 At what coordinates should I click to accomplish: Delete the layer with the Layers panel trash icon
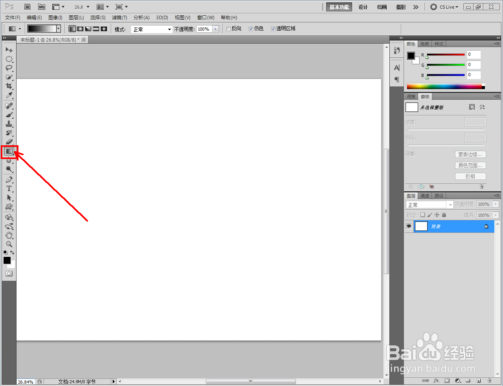489,381
